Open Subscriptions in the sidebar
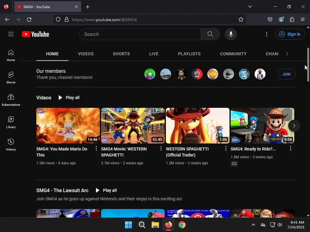The image size is (310, 232). (11, 100)
